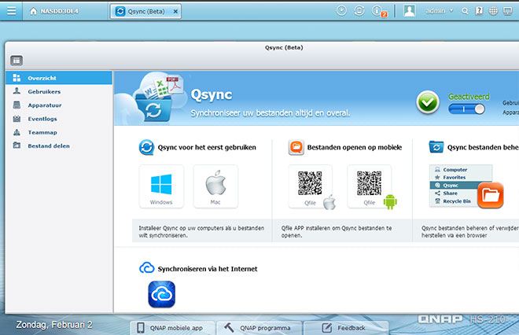Open the main hamburger menu
Image resolution: width=519 pixels, height=335 pixels.
click(11, 11)
